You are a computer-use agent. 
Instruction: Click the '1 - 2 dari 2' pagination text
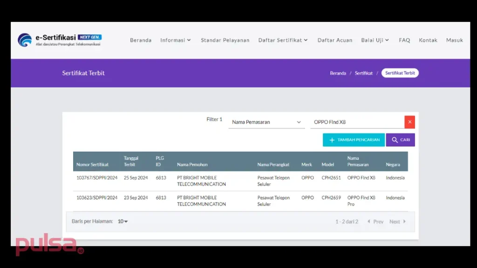[347, 221]
